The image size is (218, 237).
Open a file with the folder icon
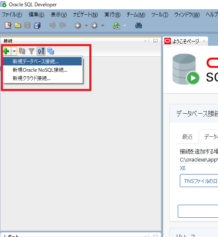click(18, 26)
